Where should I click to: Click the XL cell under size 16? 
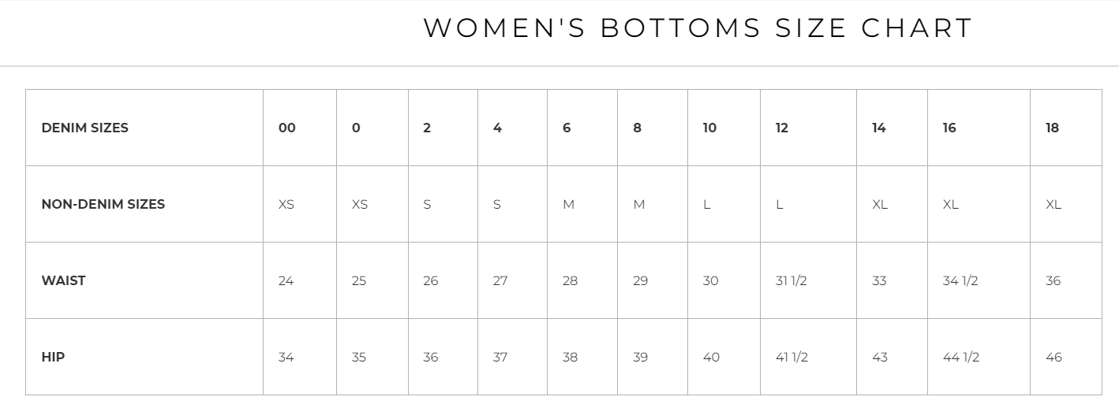click(x=951, y=204)
